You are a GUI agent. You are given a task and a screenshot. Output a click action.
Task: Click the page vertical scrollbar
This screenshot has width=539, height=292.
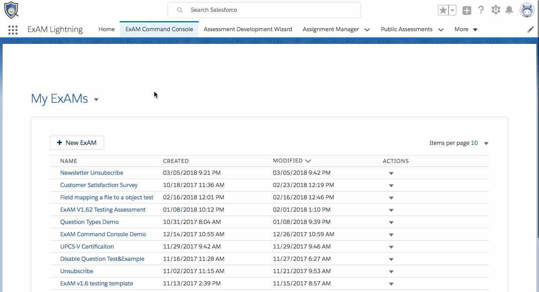click(x=538, y=141)
